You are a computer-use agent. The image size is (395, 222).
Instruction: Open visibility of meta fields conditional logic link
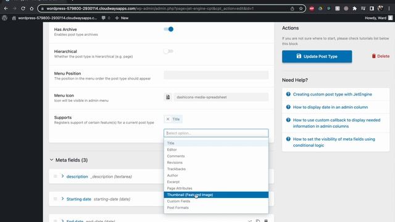point(334,142)
